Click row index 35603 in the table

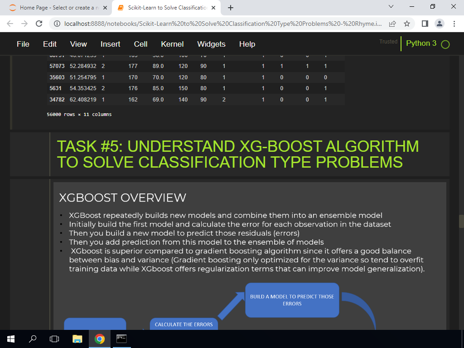pos(57,77)
